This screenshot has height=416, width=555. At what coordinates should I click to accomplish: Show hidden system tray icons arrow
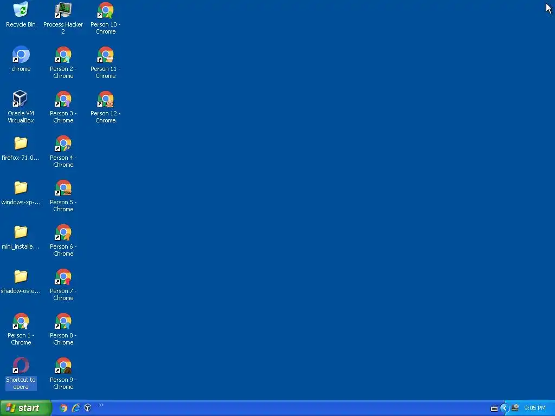point(505,408)
